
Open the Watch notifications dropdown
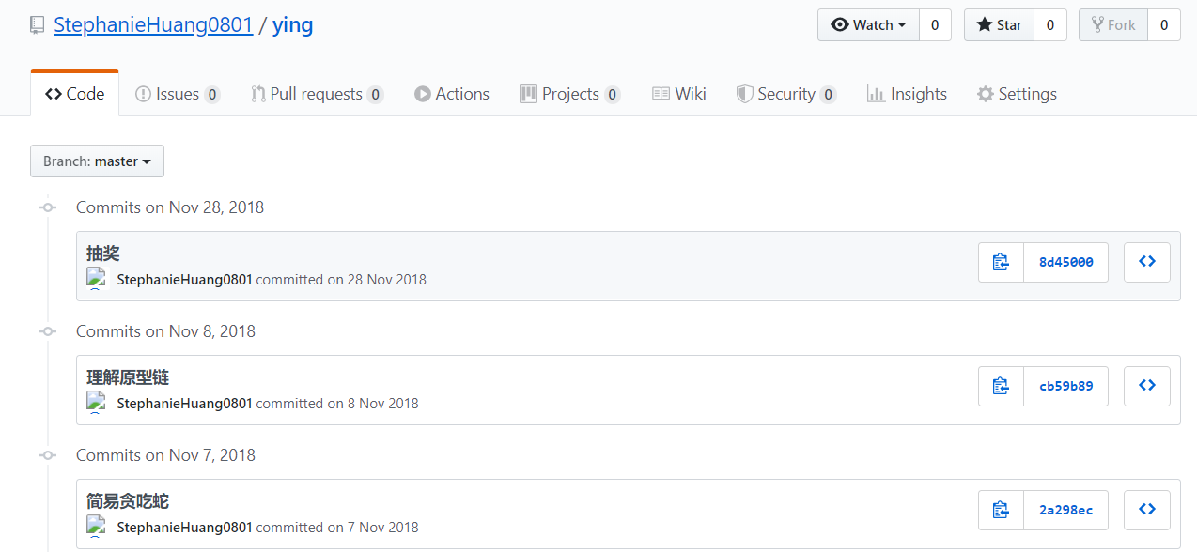pos(868,25)
